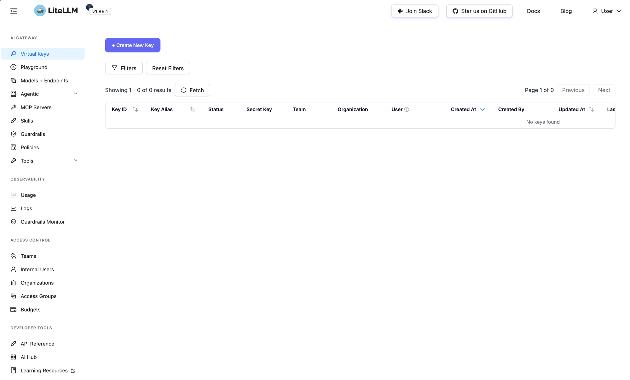Click the Budgets card icon
This screenshot has width=630, height=380.
point(13,309)
